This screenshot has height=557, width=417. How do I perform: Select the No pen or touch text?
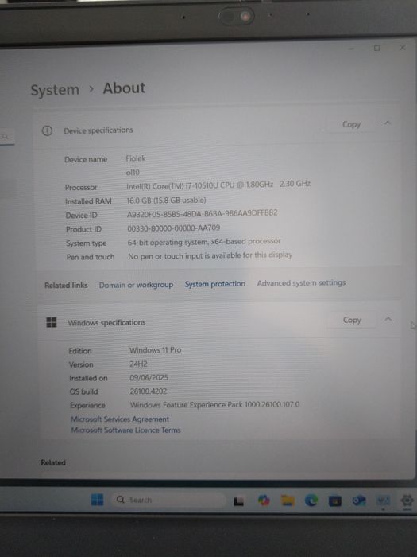pyautogui.click(x=210, y=255)
